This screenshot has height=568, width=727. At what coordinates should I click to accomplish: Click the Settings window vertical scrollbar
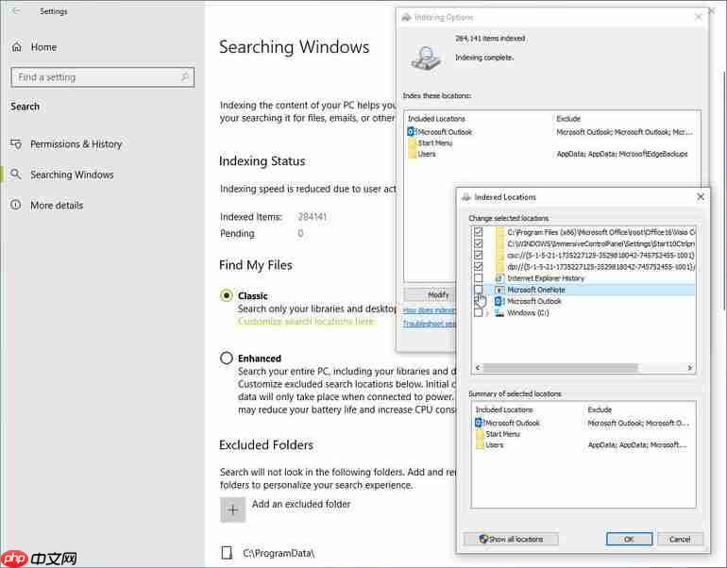[724, 190]
